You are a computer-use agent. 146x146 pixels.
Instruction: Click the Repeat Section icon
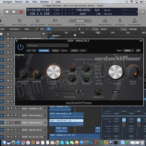(x=105, y=21)
